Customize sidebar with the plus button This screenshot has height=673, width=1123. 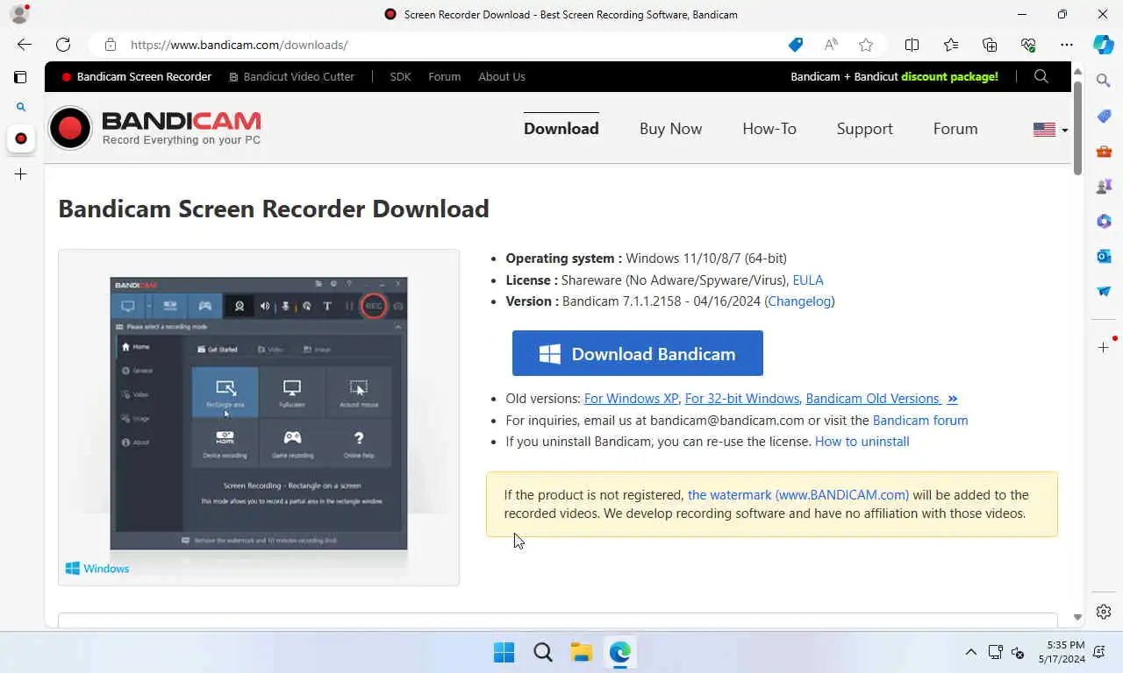(x=1104, y=348)
